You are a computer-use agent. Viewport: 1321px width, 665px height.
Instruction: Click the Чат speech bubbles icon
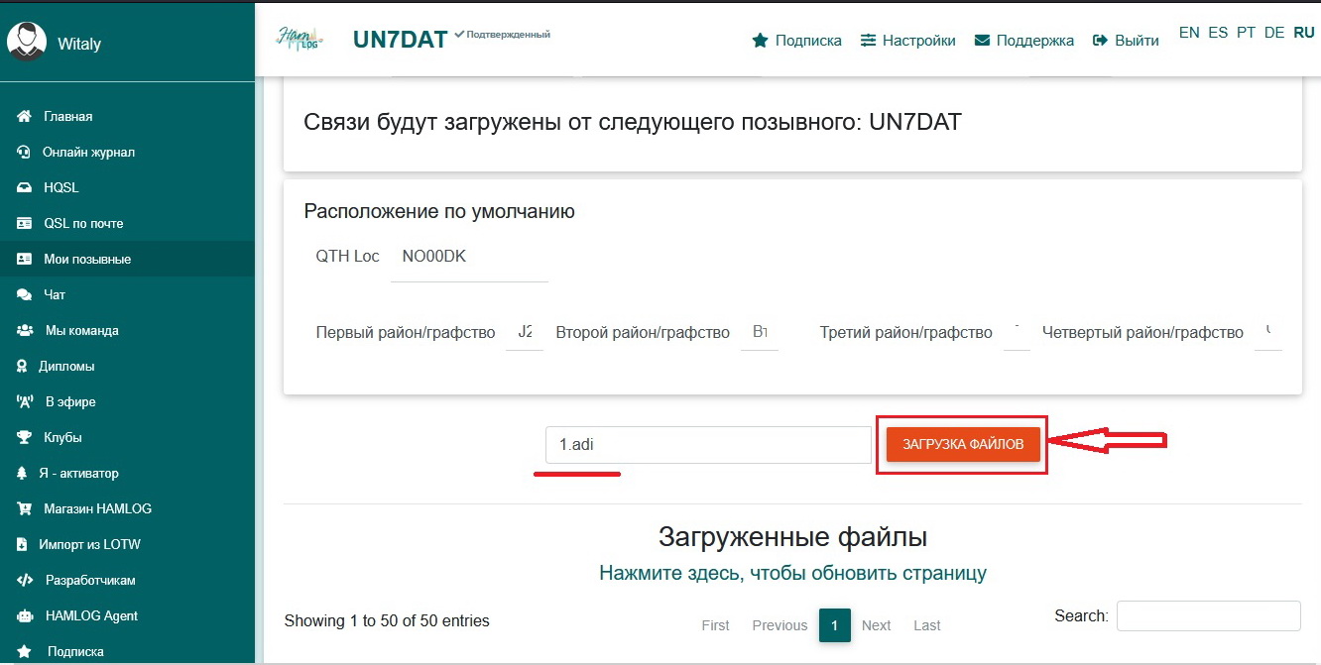(x=25, y=295)
